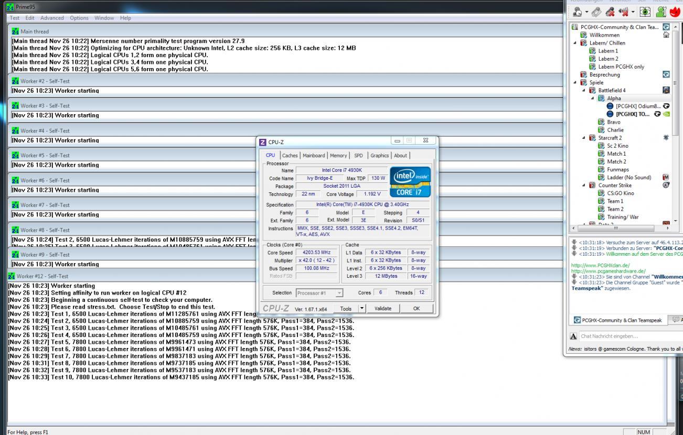Collapse the Counter Strike channel

point(584,185)
